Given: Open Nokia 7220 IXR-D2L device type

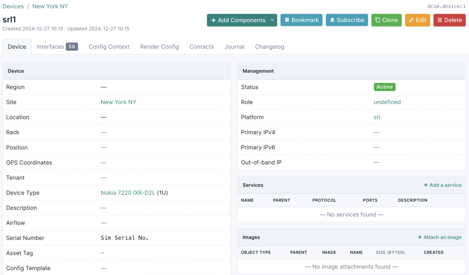Looking at the screenshot, I should pos(128,193).
